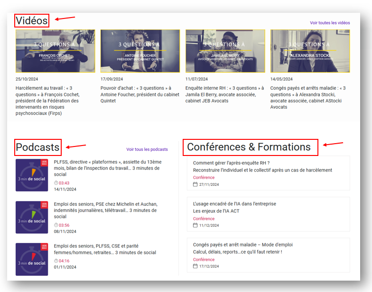The width and height of the screenshot is (372, 292).
Task: Click the 03:43 podcast duration
Action: [64, 183]
